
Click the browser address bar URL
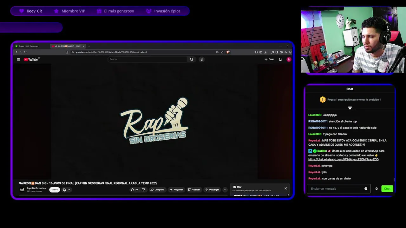pyautogui.click(x=111, y=52)
